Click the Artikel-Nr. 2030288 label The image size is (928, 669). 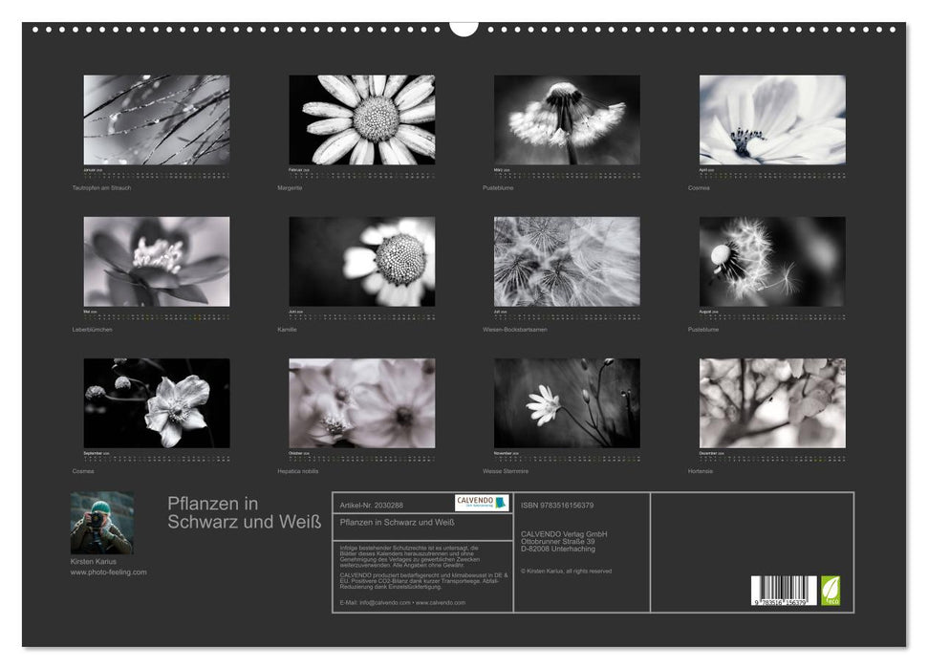coord(372,505)
